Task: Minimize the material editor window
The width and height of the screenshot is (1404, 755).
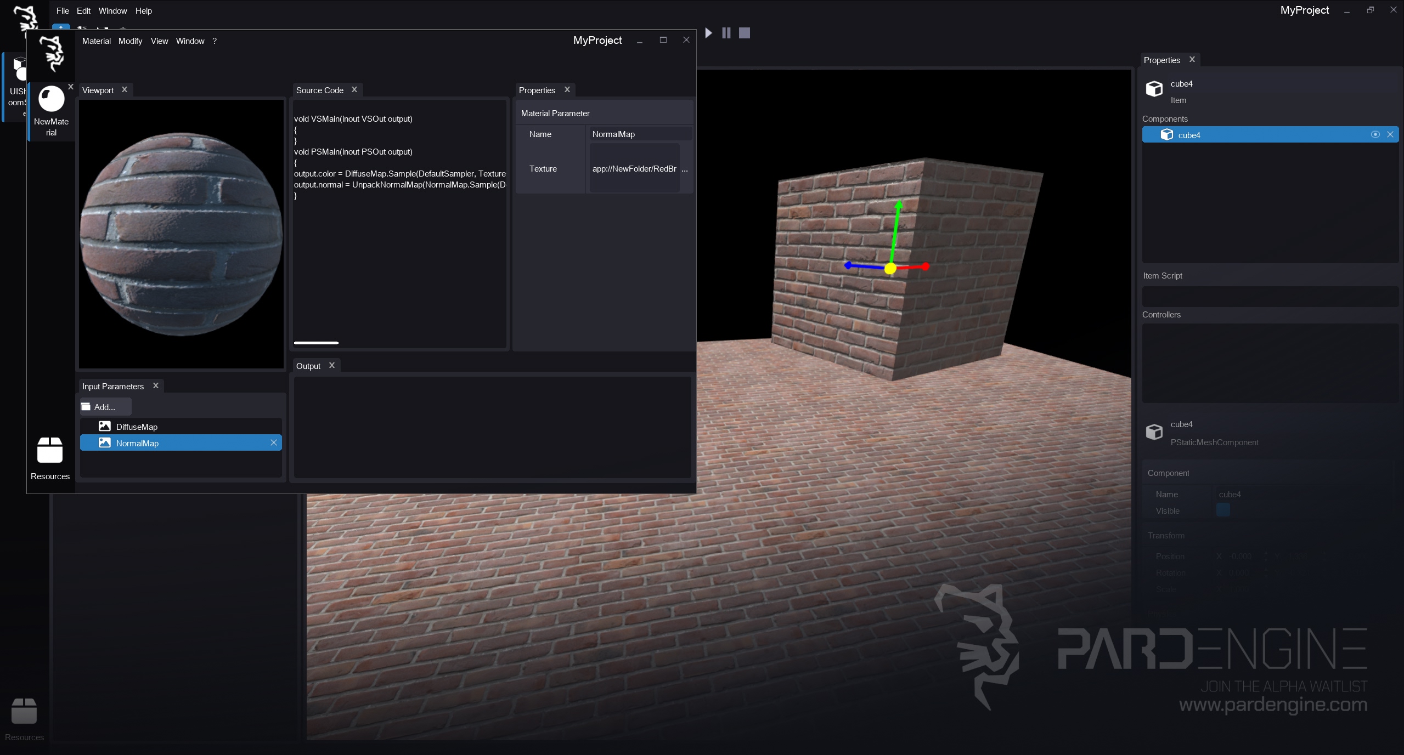Action: (x=640, y=41)
